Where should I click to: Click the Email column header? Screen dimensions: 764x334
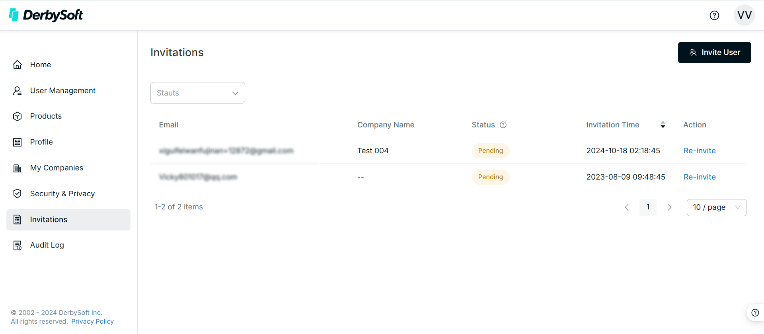[x=169, y=125]
